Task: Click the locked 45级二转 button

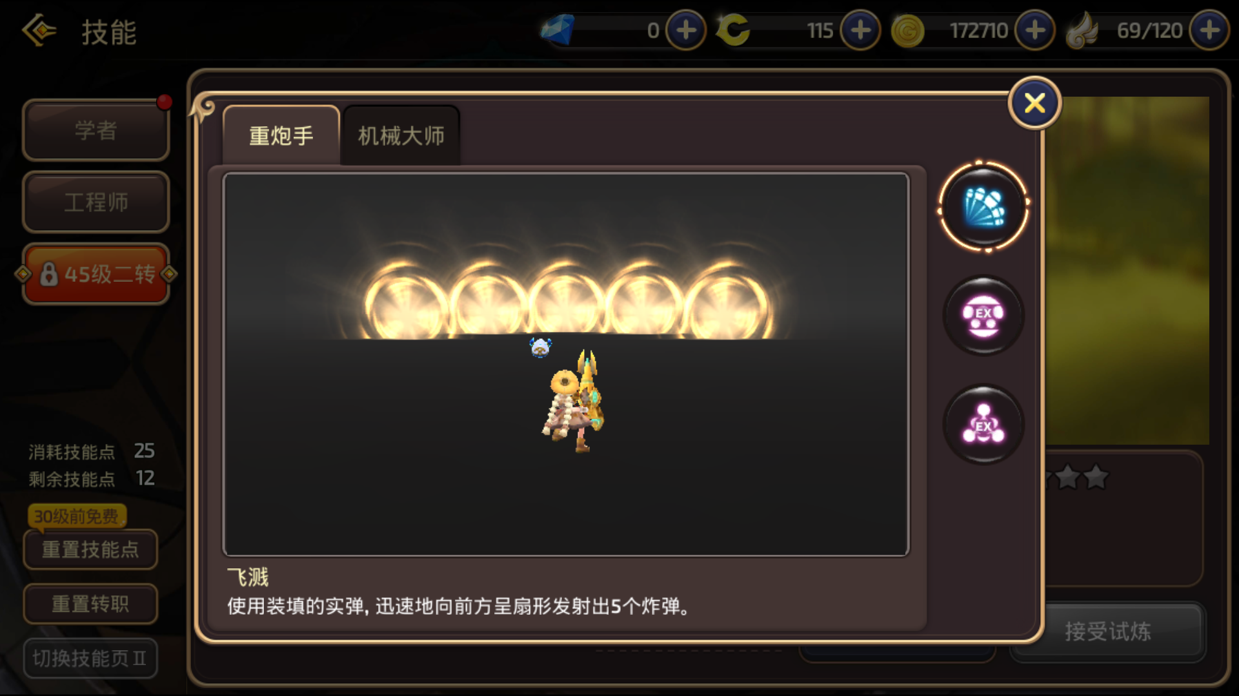Action: click(x=96, y=274)
